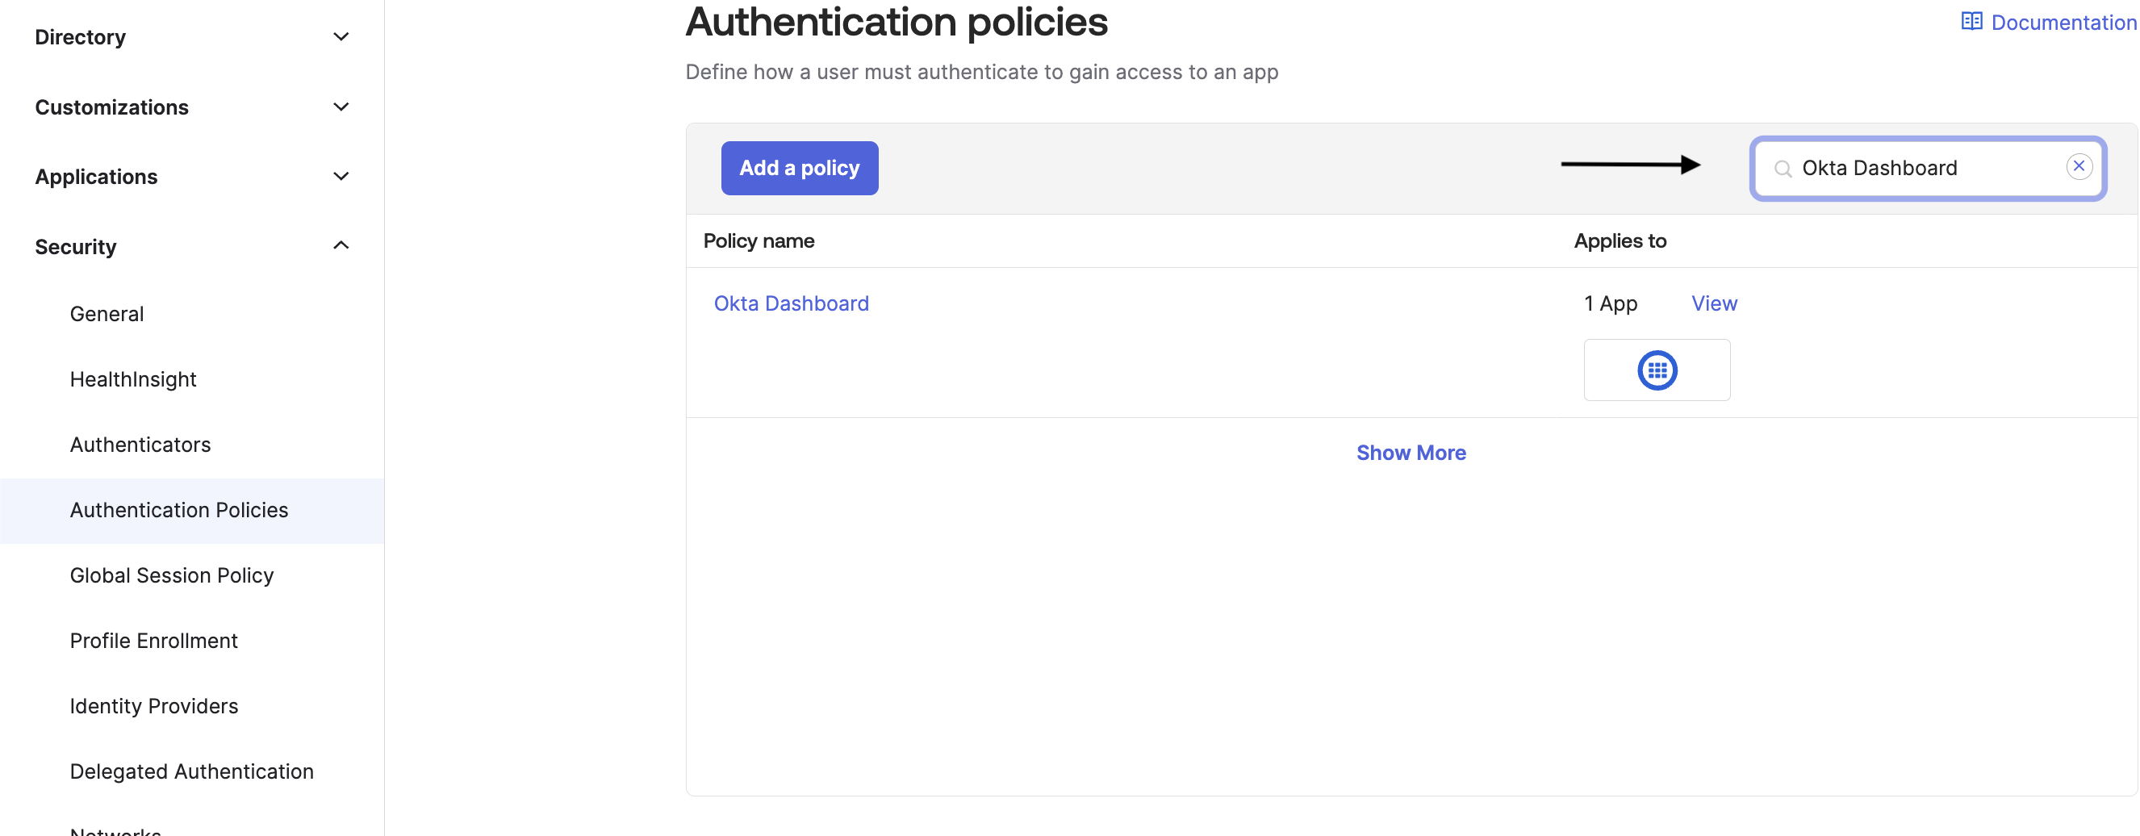Click the Applies to column header
Screen dimensions: 2140x836
point(1620,241)
